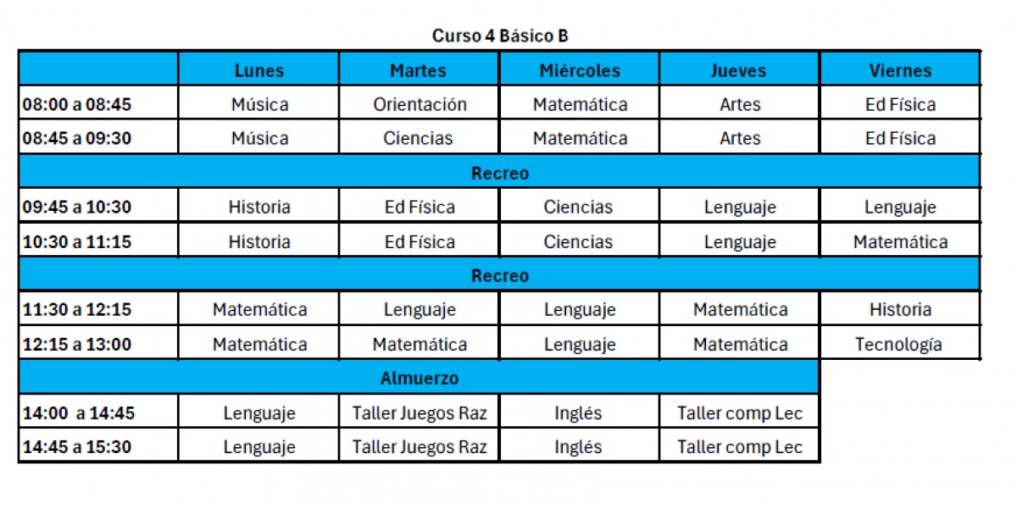Select Taller comp Lec in 14:00 row

click(x=740, y=412)
